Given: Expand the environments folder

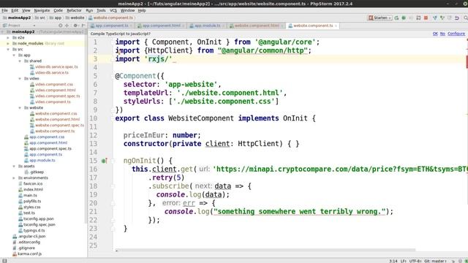Looking at the screenshot, I should pyautogui.click(x=14, y=178).
